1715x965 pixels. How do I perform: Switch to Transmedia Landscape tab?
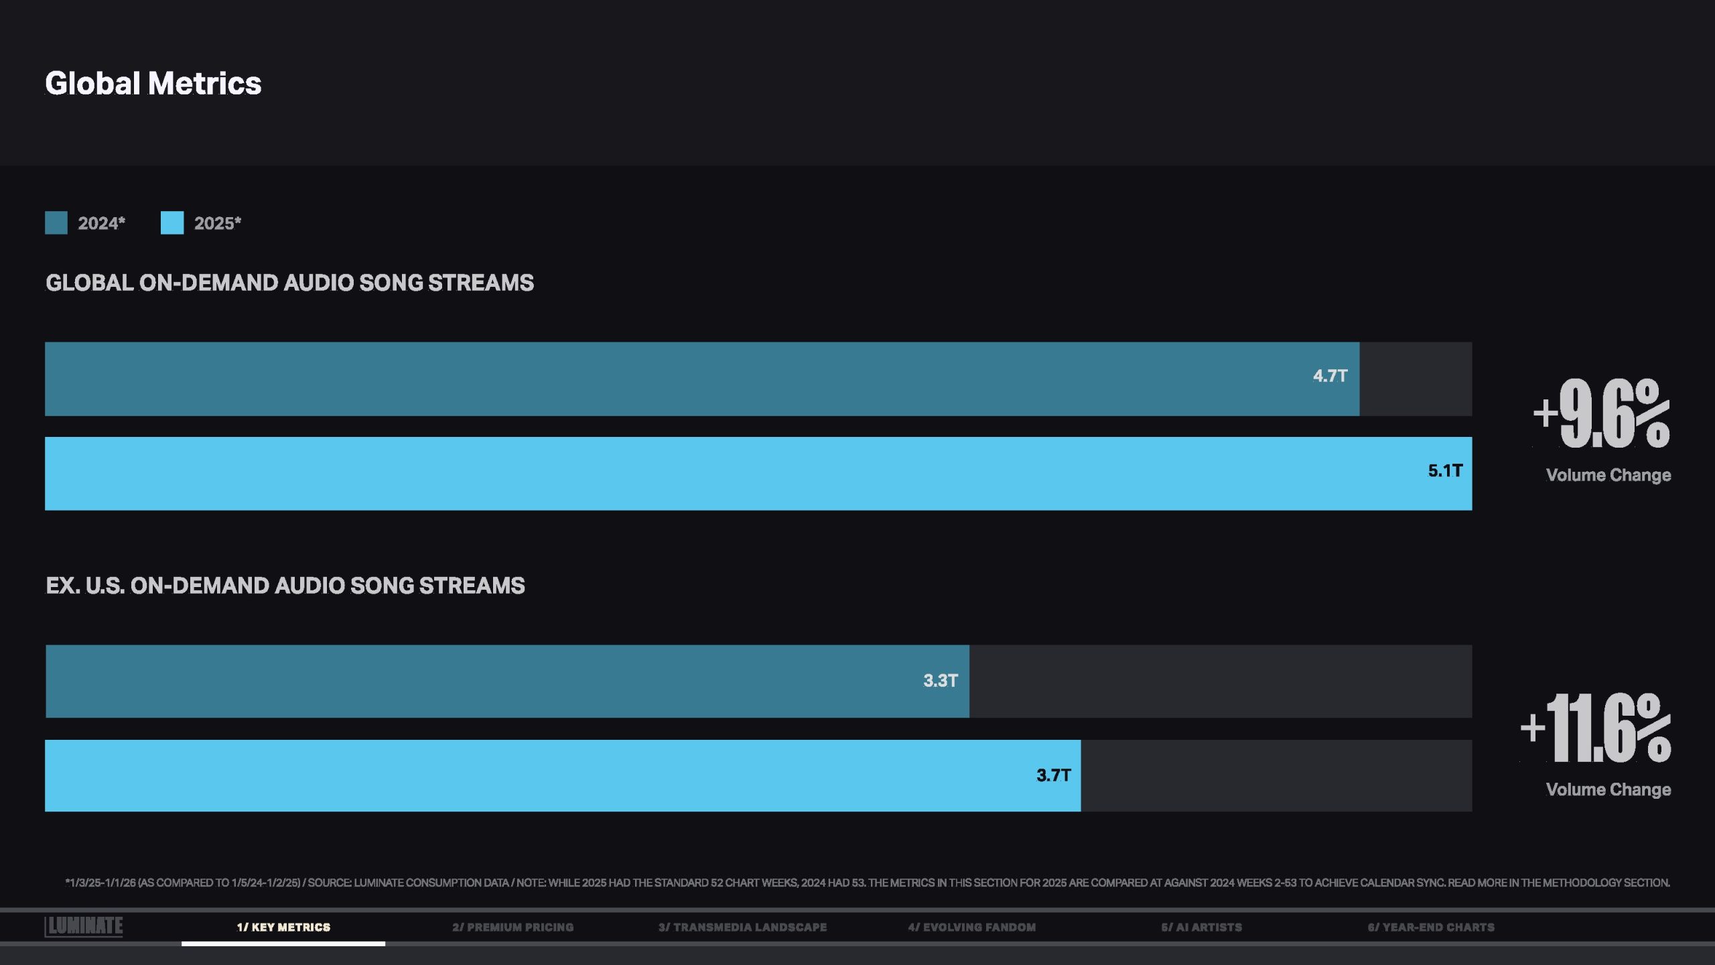(742, 927)
